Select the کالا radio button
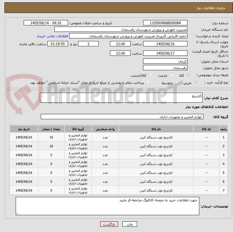233x232 pixels. [x=188, y=75]
